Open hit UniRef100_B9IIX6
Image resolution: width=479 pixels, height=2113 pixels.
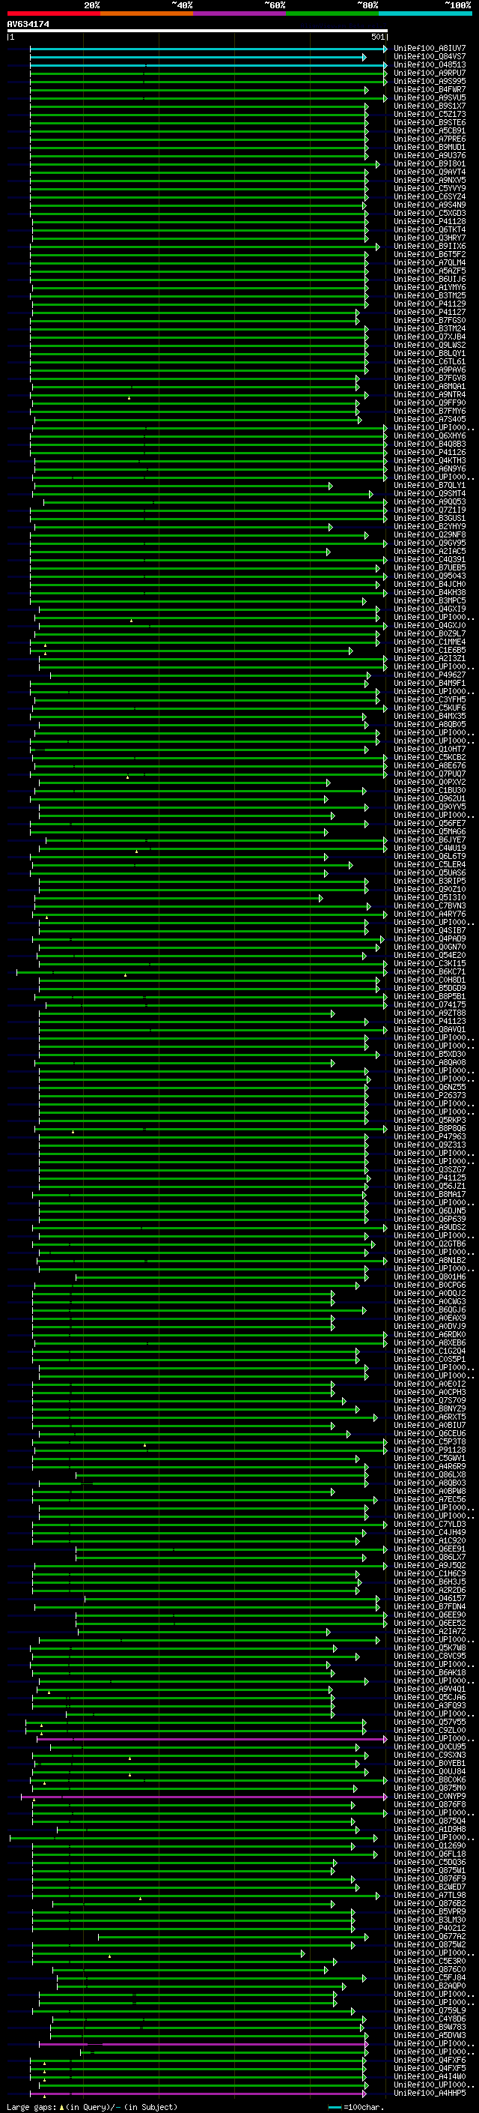click(x=429, y=246)
